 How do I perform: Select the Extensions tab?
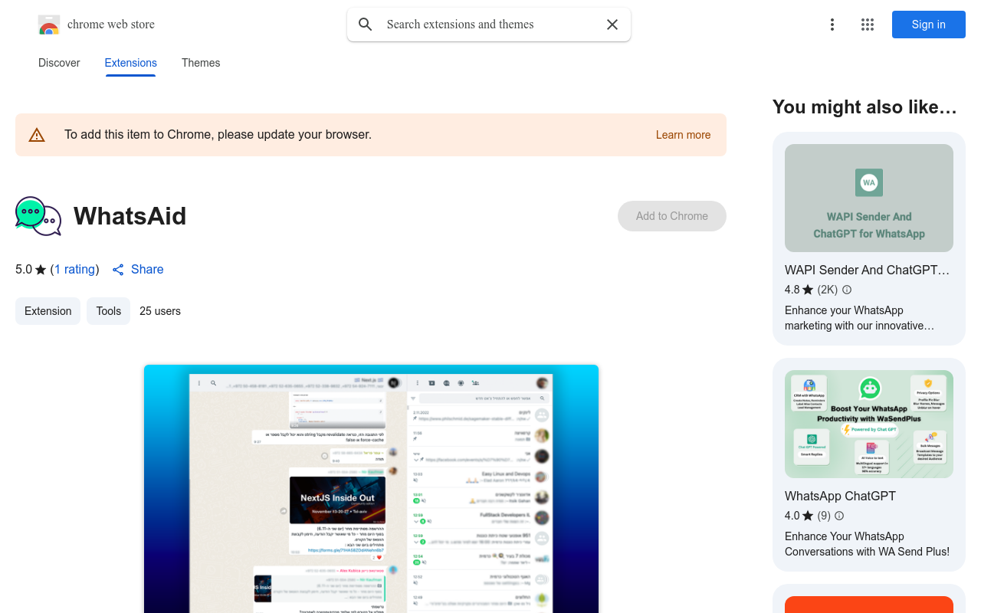[131, 63]
